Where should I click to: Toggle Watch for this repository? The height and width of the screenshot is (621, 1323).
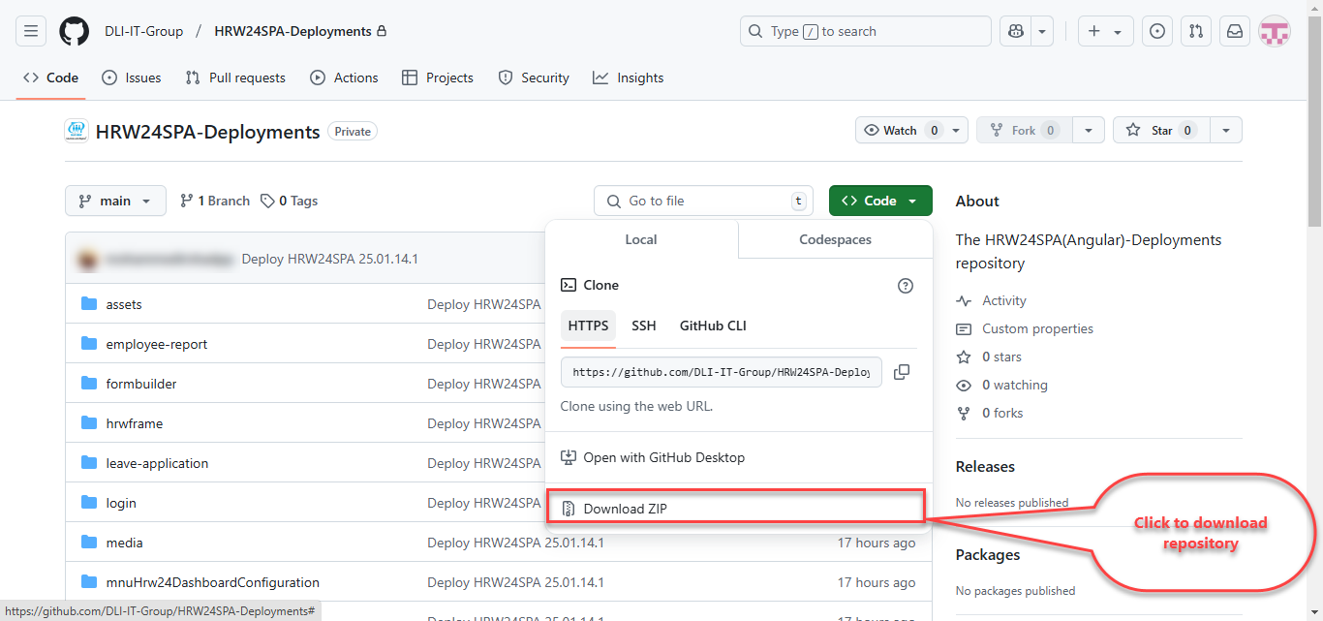click(901, 129)
